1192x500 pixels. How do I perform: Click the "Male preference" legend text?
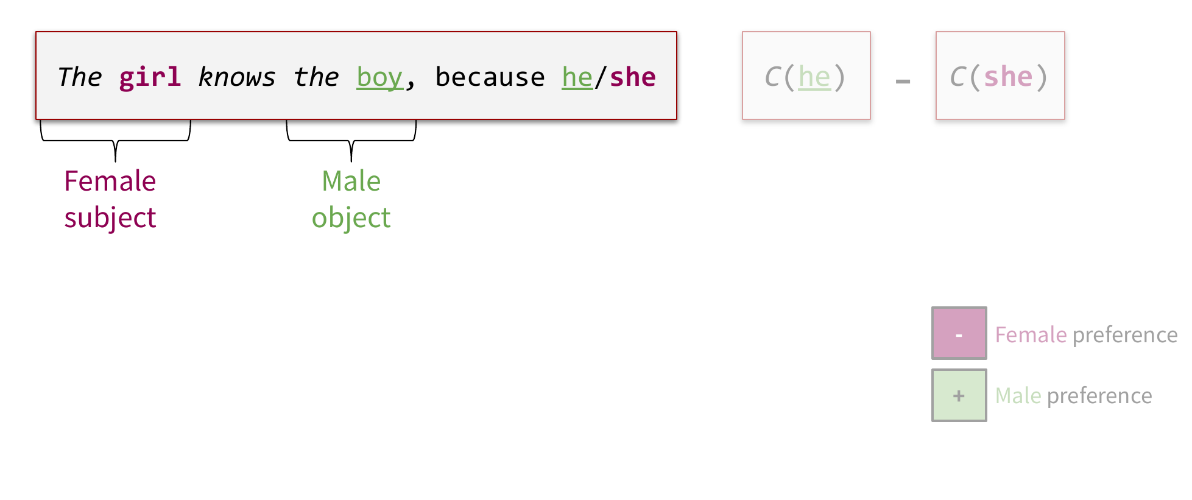click(x=1073, y=396)
